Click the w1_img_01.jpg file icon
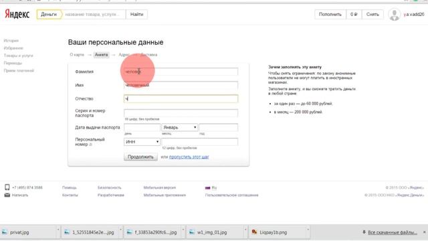The height and width of the screenshot is (241, 428). pos(192,232)
